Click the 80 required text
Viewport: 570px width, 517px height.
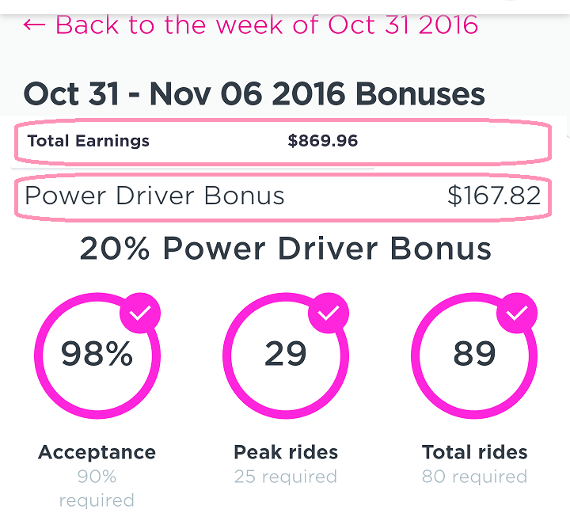click(474, 477)
